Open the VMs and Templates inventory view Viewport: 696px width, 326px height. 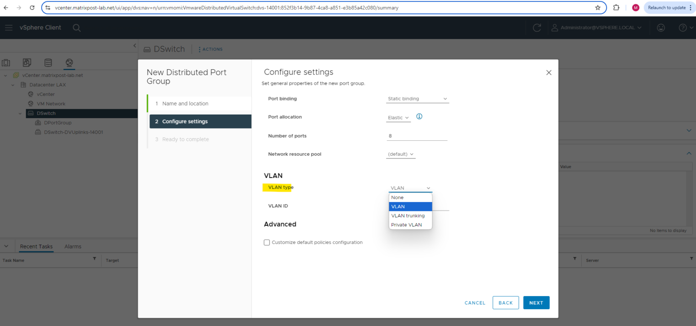tap(27, 62)
